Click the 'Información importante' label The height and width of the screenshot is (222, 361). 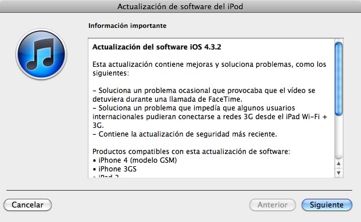127,26
